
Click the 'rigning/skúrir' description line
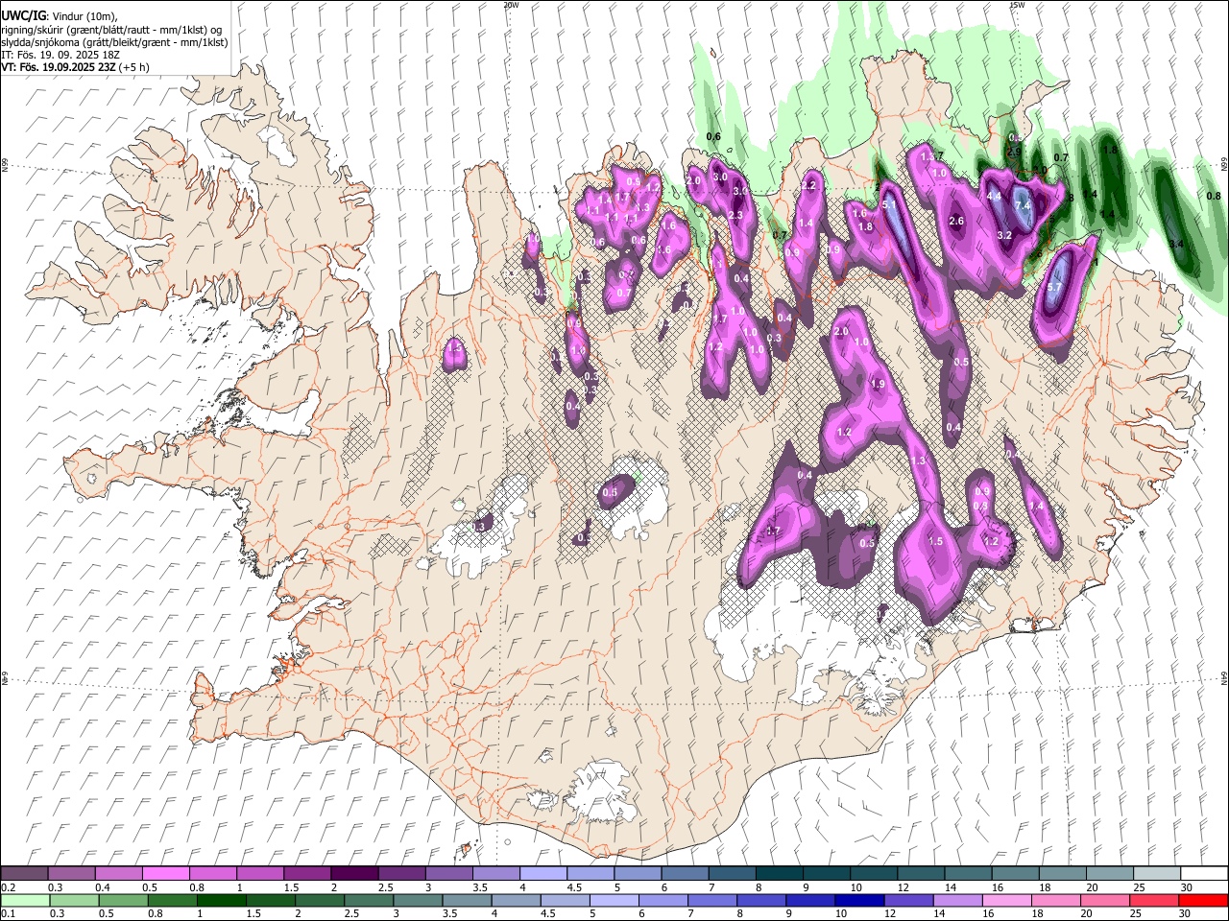coord(112,29)
